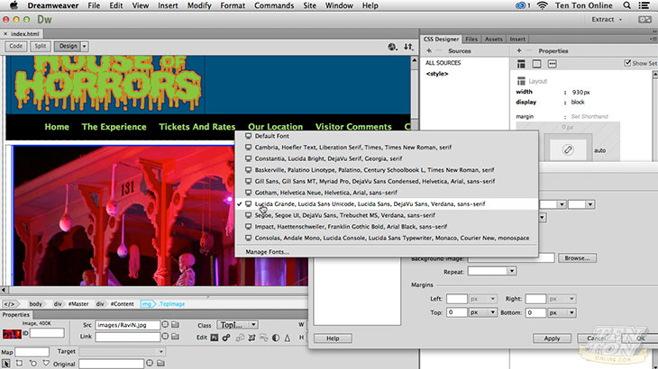Open Wi-Fi status menu
This screenshot has width=658, height=369.
[543, 5]
